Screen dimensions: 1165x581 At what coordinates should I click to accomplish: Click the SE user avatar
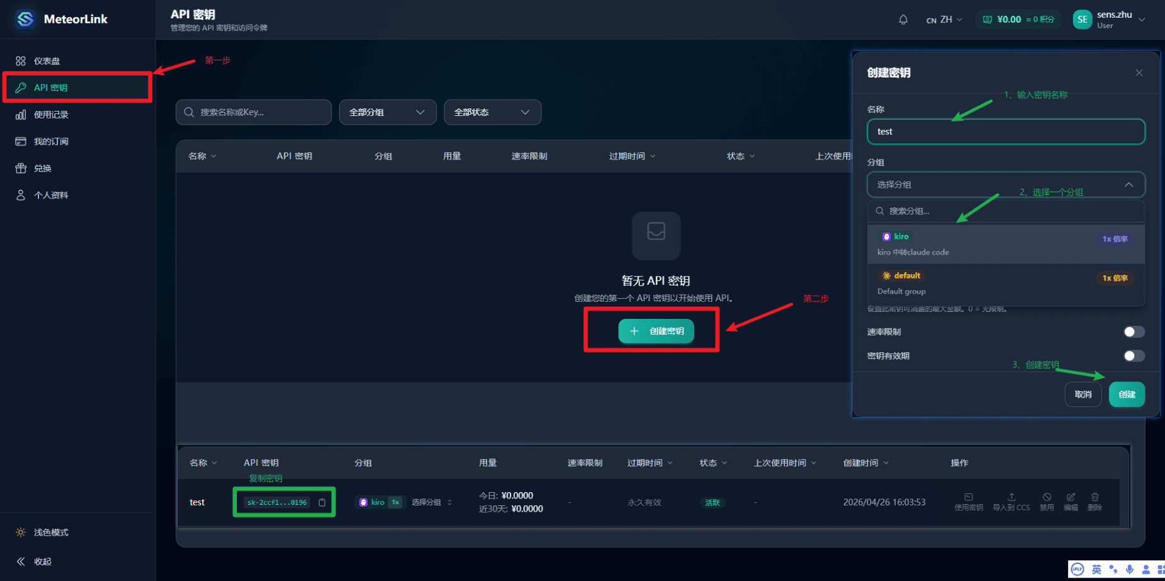[1082, 20]
